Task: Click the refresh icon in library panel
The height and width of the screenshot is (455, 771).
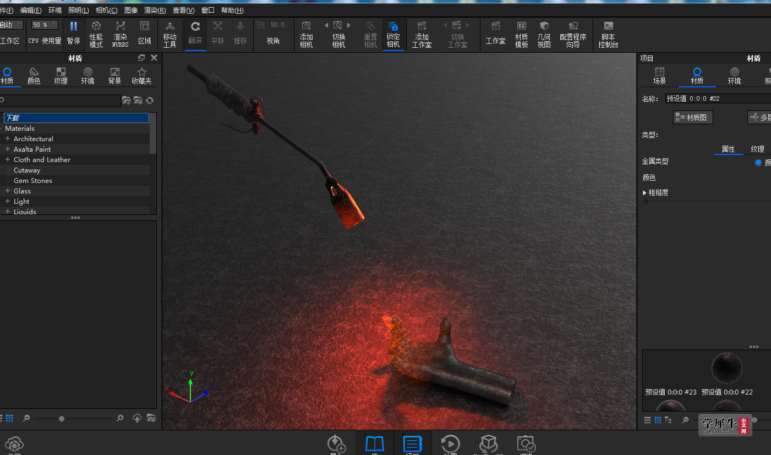Action: tap(150, 100)
